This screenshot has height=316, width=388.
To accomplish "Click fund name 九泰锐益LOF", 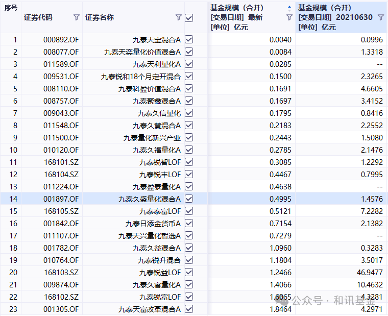I will 160,273.
